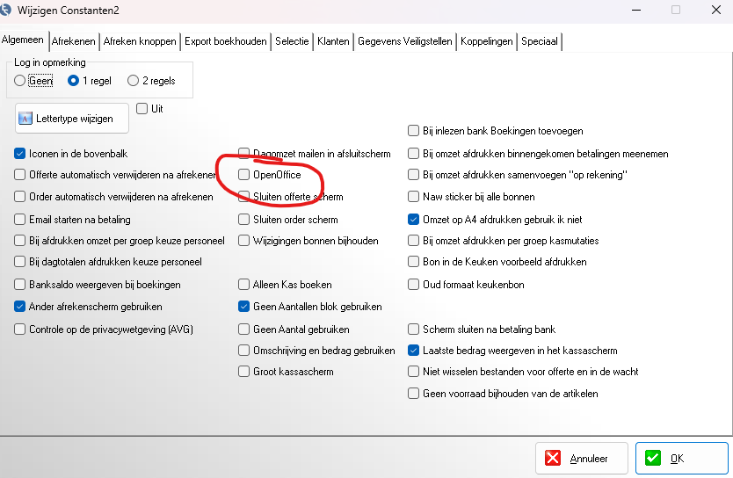
Task: Enable Oud formaat keukenbon checkbox
Action: (413, 284)
